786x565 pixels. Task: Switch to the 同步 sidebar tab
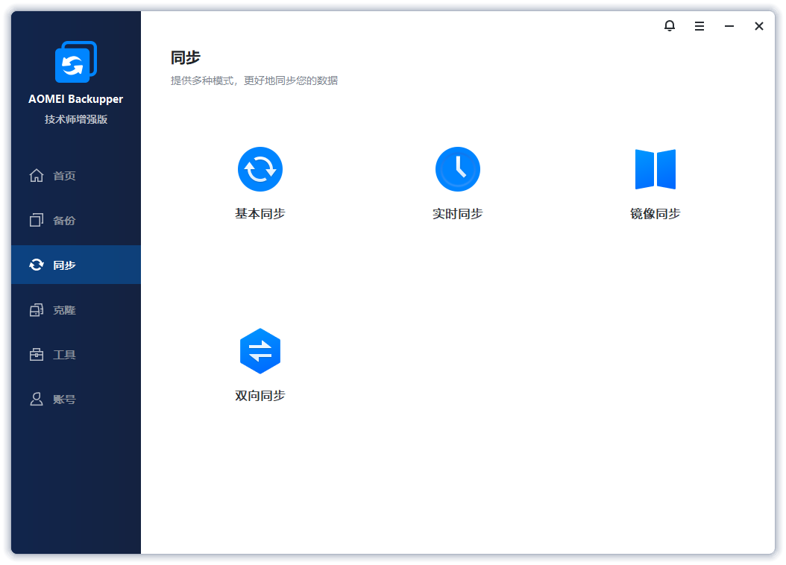(x=64, y=265)
